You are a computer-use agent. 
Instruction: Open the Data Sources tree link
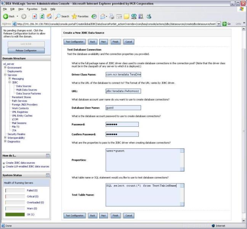[24, 86]
